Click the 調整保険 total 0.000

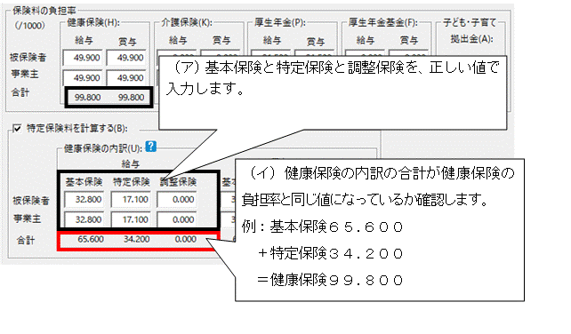(186, 240)
